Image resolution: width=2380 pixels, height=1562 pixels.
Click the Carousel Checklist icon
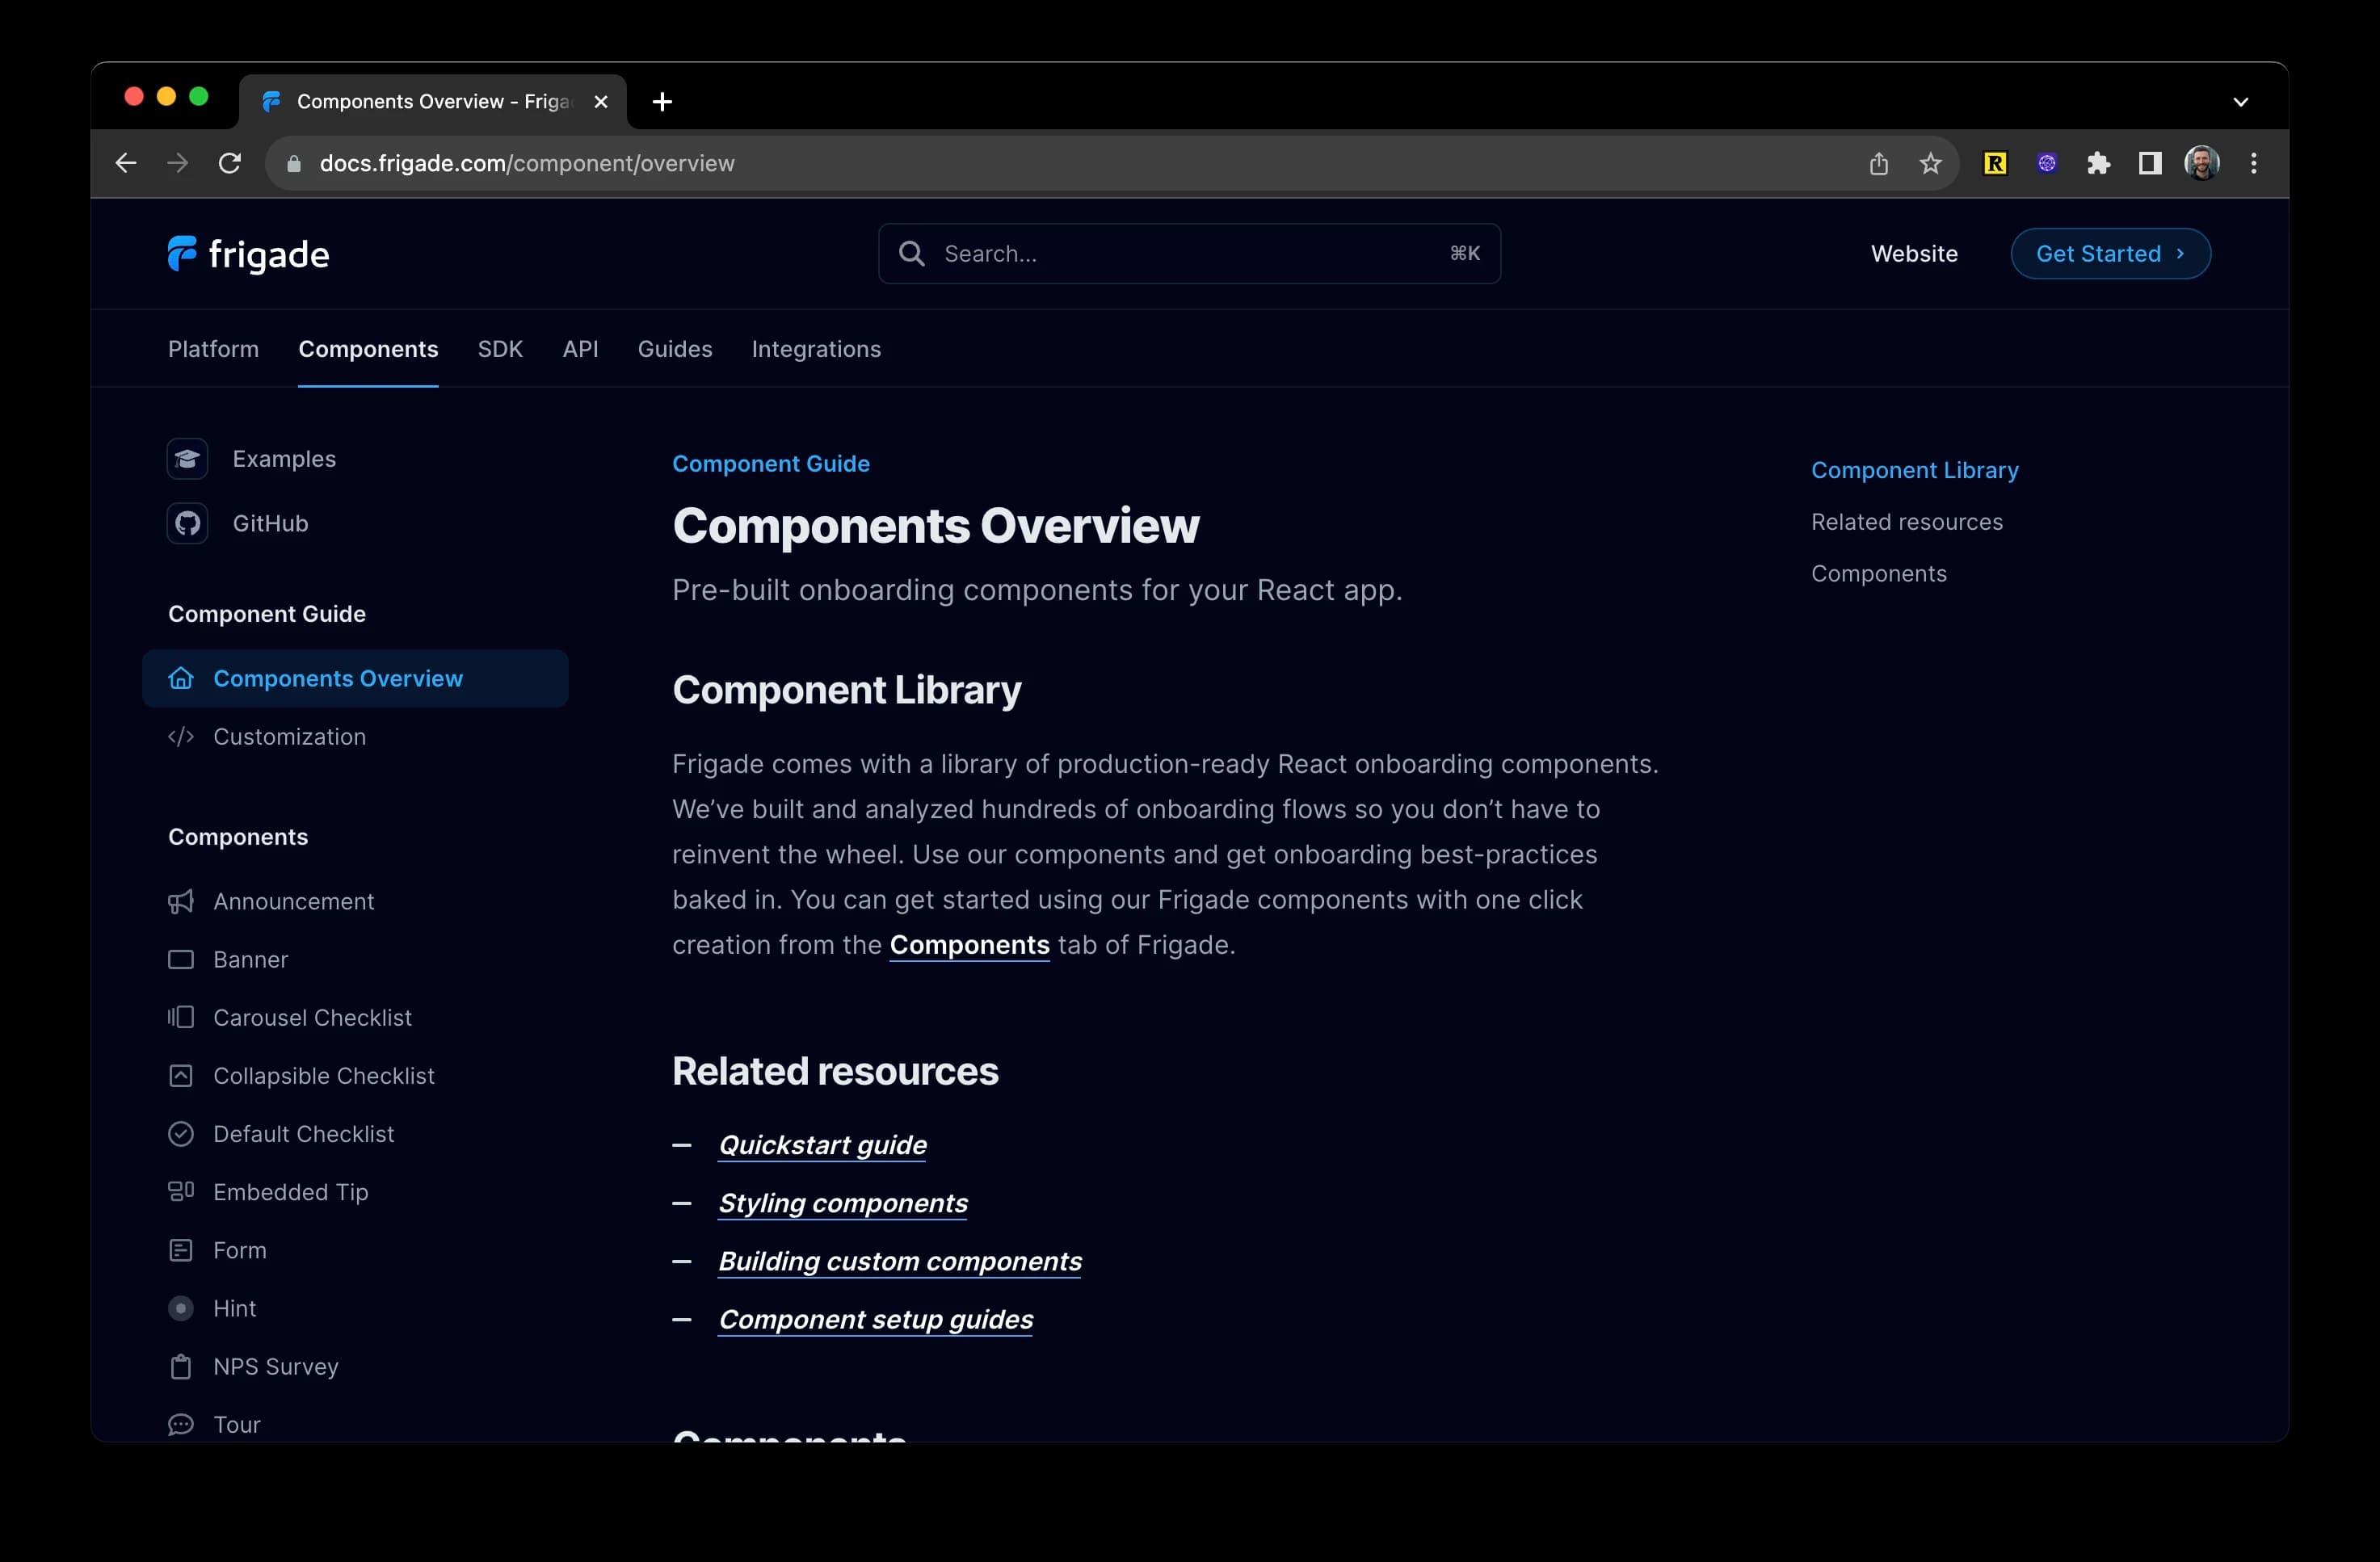(x=181, y=1017)
